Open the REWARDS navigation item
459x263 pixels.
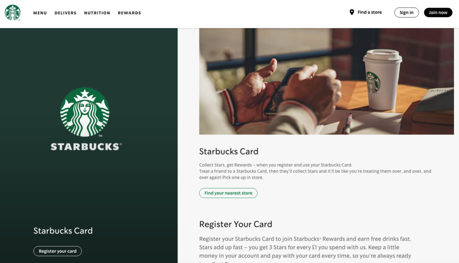pos(130,13)
